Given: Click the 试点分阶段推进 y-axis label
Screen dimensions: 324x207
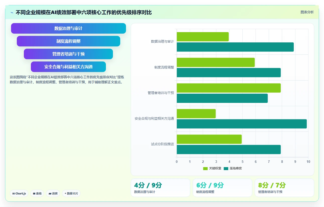Looking at the screenshot, I should point(162,144).
